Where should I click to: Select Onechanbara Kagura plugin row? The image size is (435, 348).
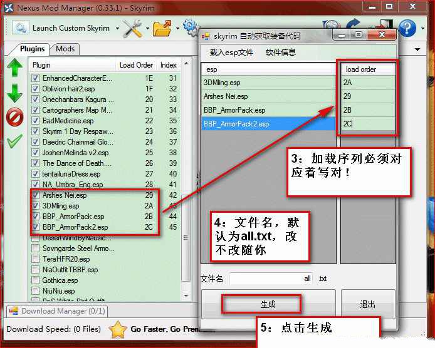click(x=105, y=99)
